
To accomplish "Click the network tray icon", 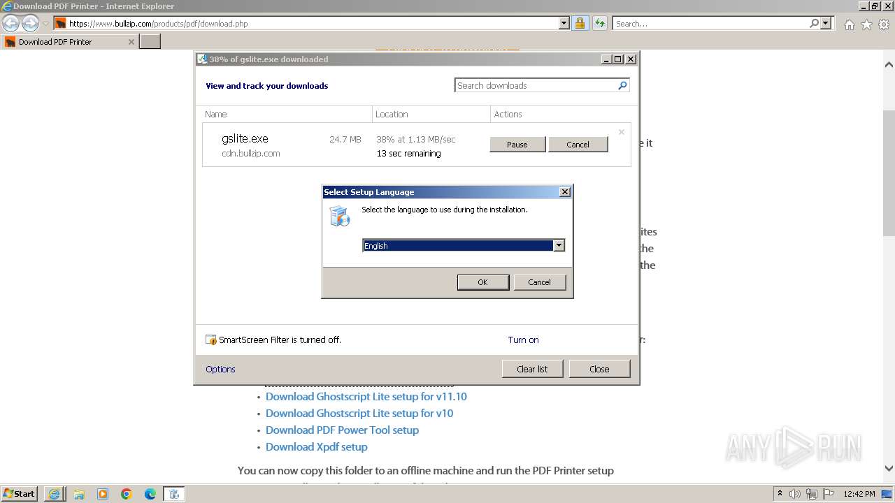I will 812,494.
